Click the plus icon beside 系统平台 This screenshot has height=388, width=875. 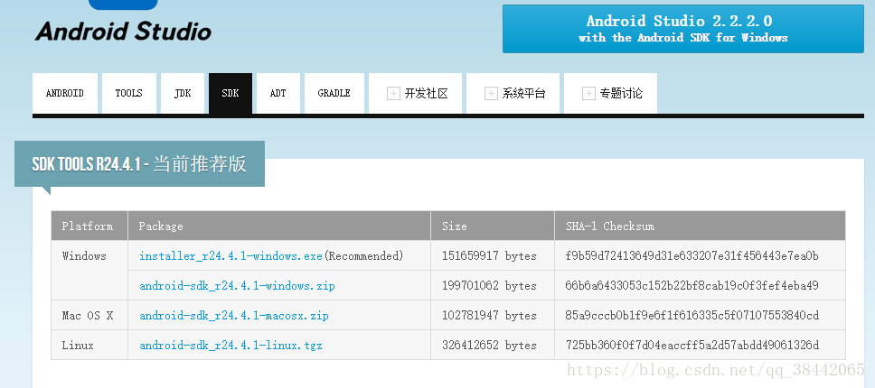(491, 94)
